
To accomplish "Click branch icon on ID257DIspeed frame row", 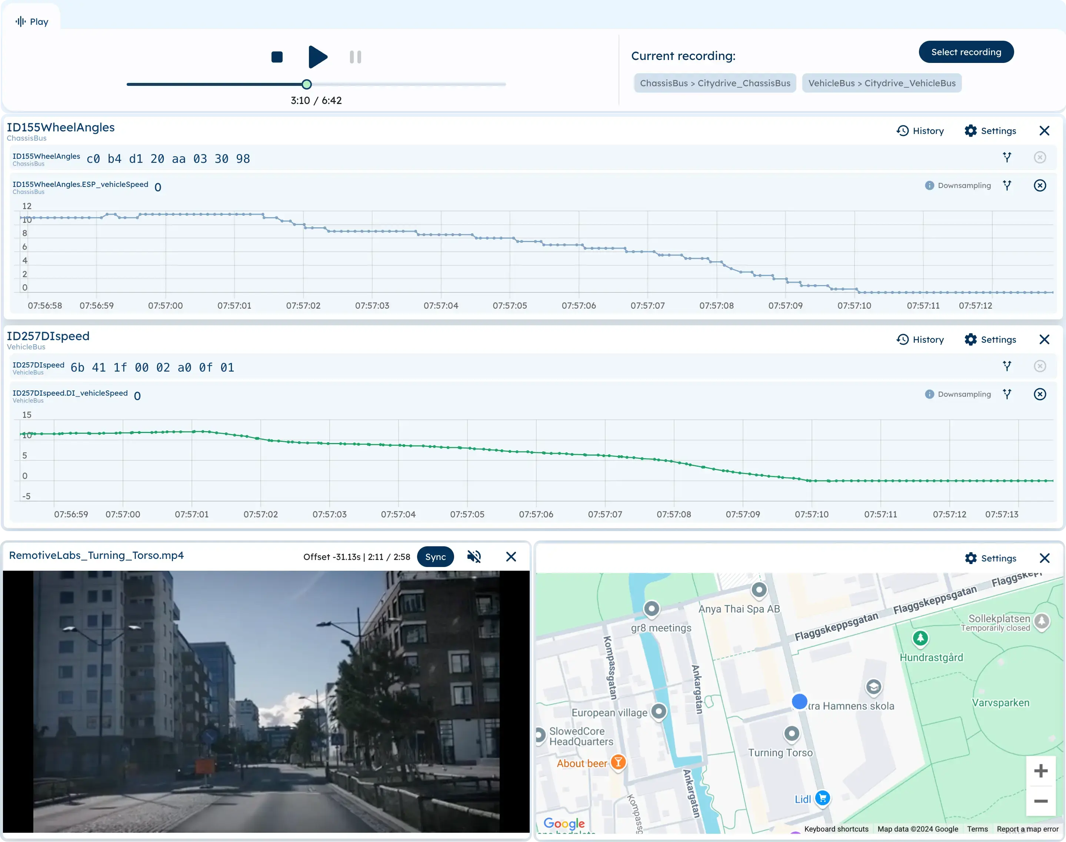I will click(1007, 366).
